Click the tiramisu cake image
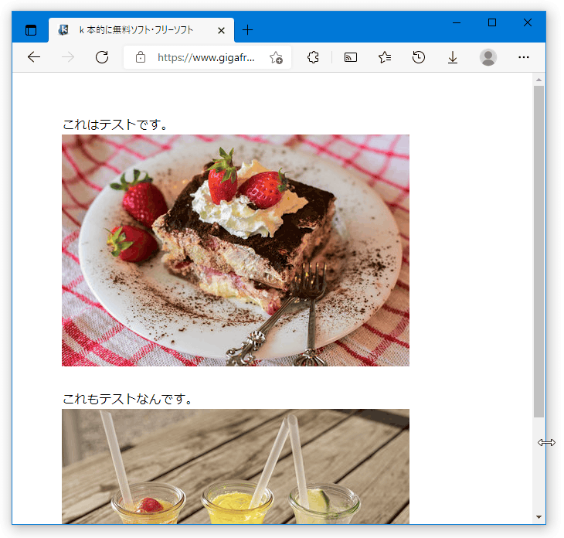This screenshot has width=564, height=538. click(235, 250)
